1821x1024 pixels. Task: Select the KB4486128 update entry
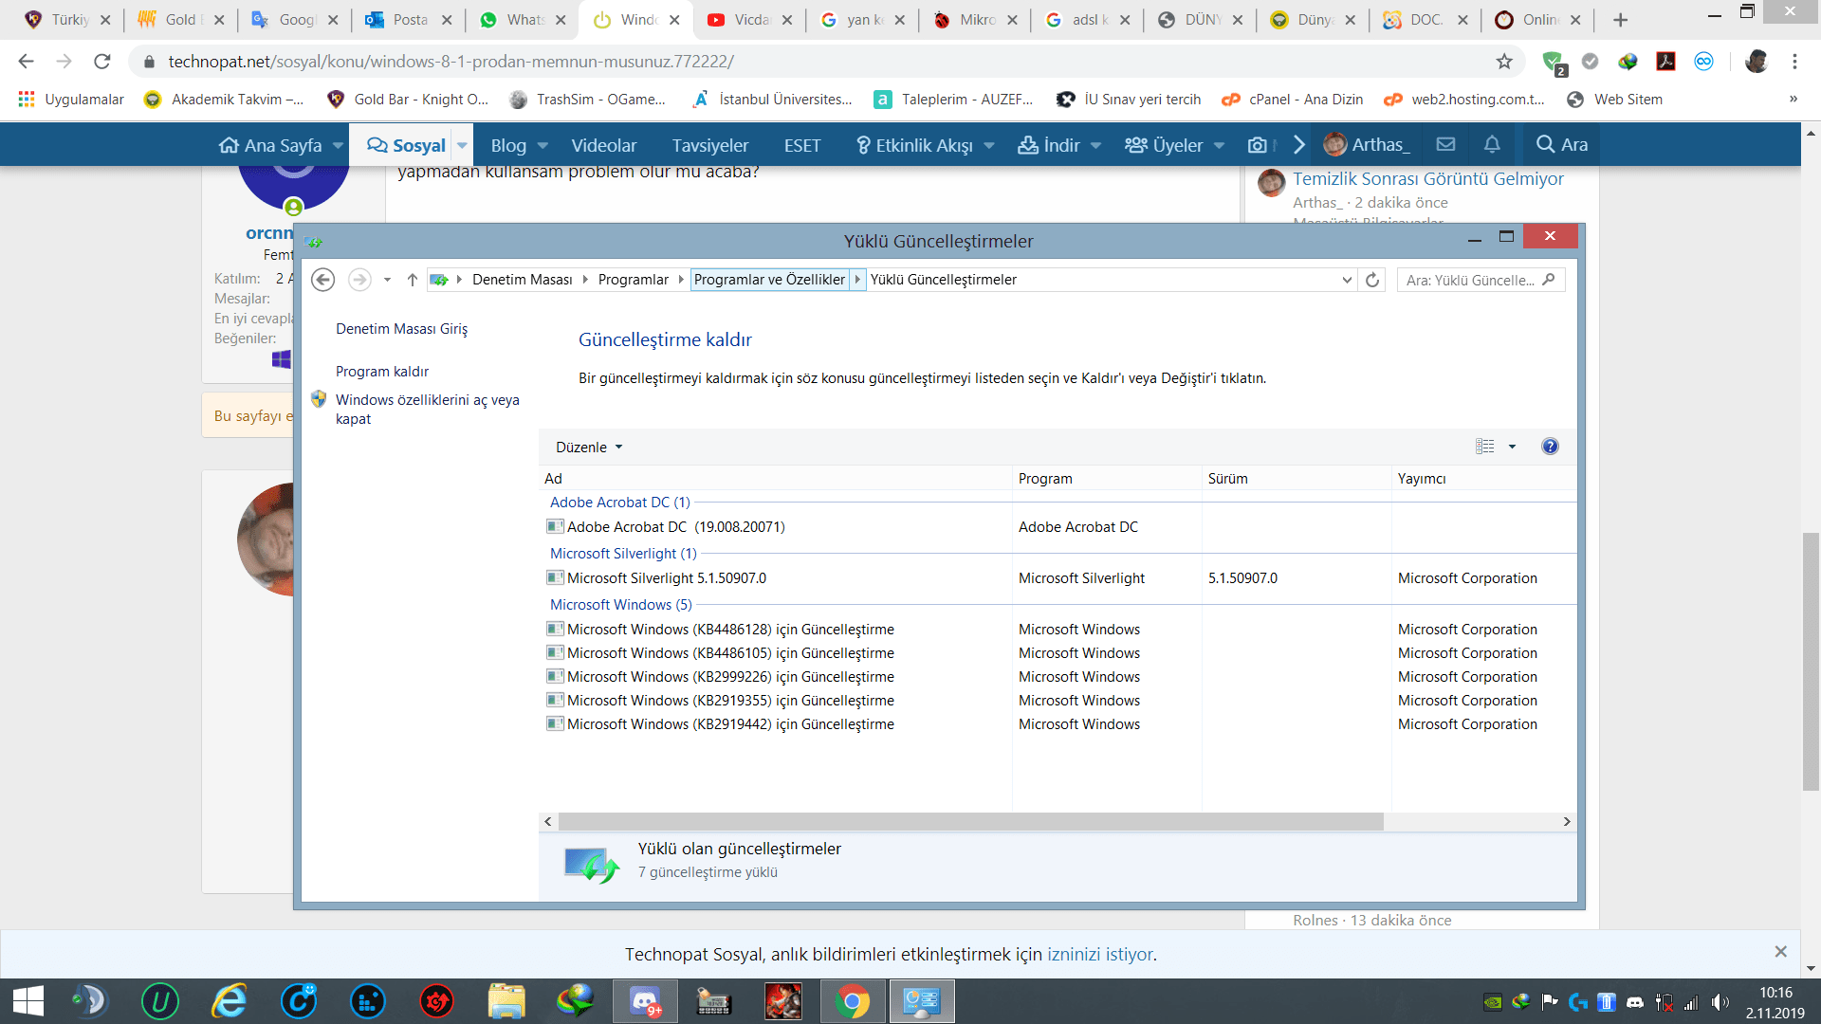point(730,630)
